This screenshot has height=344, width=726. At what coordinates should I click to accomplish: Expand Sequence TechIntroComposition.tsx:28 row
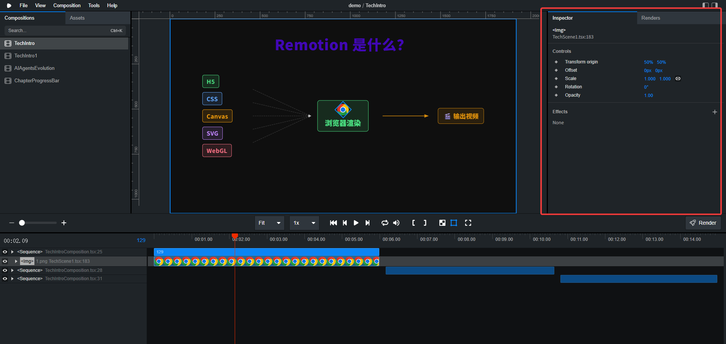pos(12,270)
